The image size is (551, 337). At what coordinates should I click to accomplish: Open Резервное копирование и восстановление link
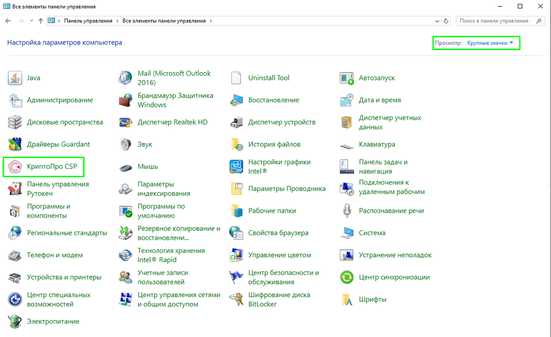click(x=179, y=233)
